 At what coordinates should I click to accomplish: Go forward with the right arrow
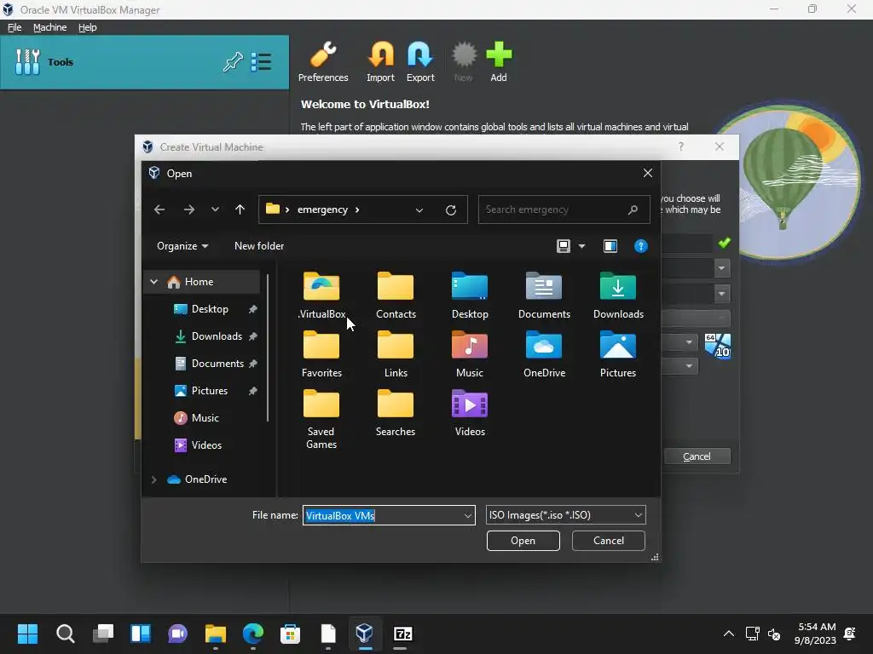[189, 209]
